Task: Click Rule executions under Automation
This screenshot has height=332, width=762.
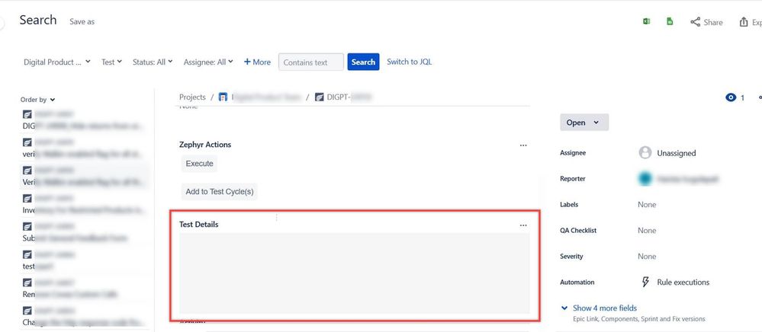Action: (683, 282)
